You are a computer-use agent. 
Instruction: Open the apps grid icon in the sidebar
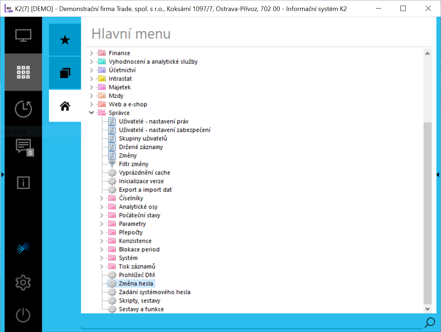click(23, 72)
